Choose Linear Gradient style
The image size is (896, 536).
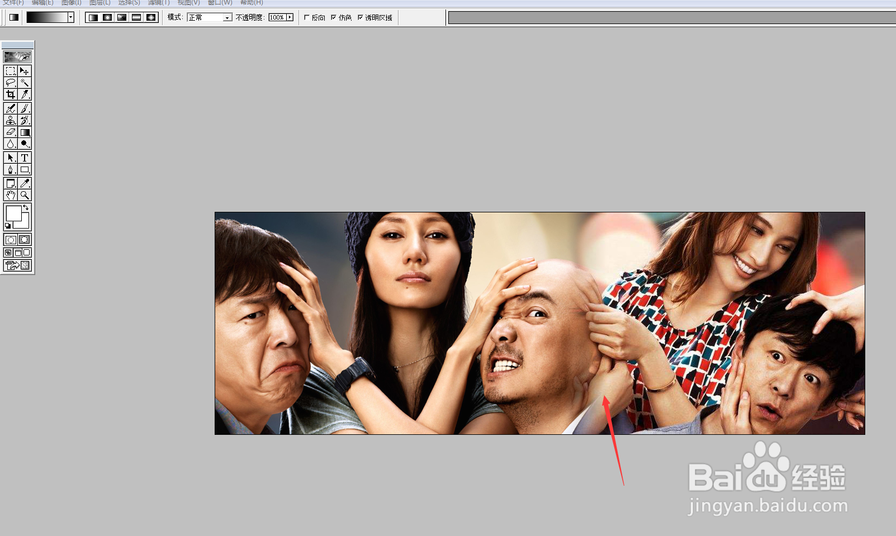(93, 17)
